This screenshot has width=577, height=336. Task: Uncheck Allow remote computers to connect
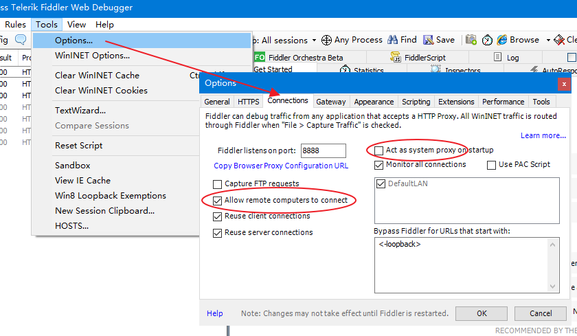[218, 200]
